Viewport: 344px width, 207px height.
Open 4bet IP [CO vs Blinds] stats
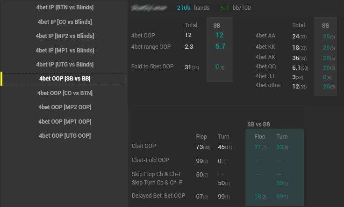click(64, 22)
